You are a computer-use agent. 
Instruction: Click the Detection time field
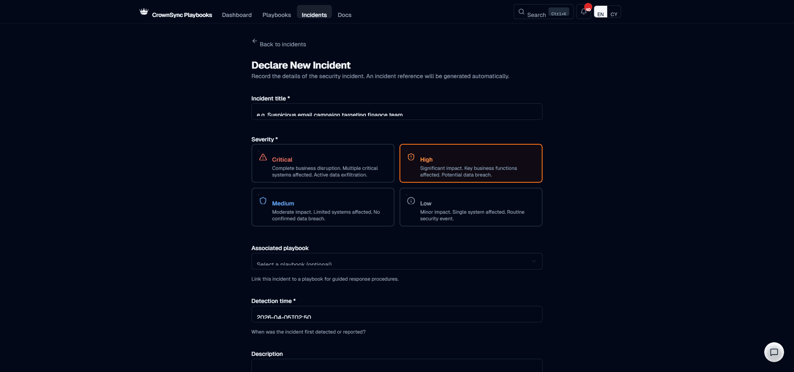click(397, 314)
